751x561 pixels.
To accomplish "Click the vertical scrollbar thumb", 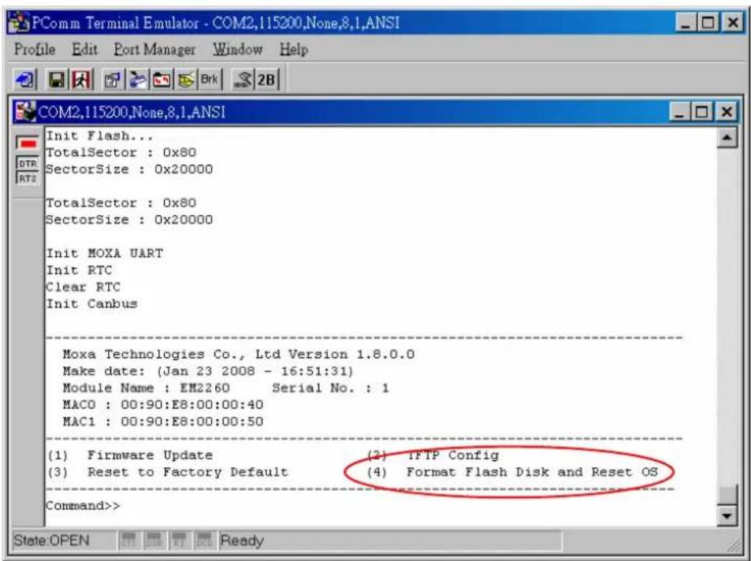I will click(727, 494).
